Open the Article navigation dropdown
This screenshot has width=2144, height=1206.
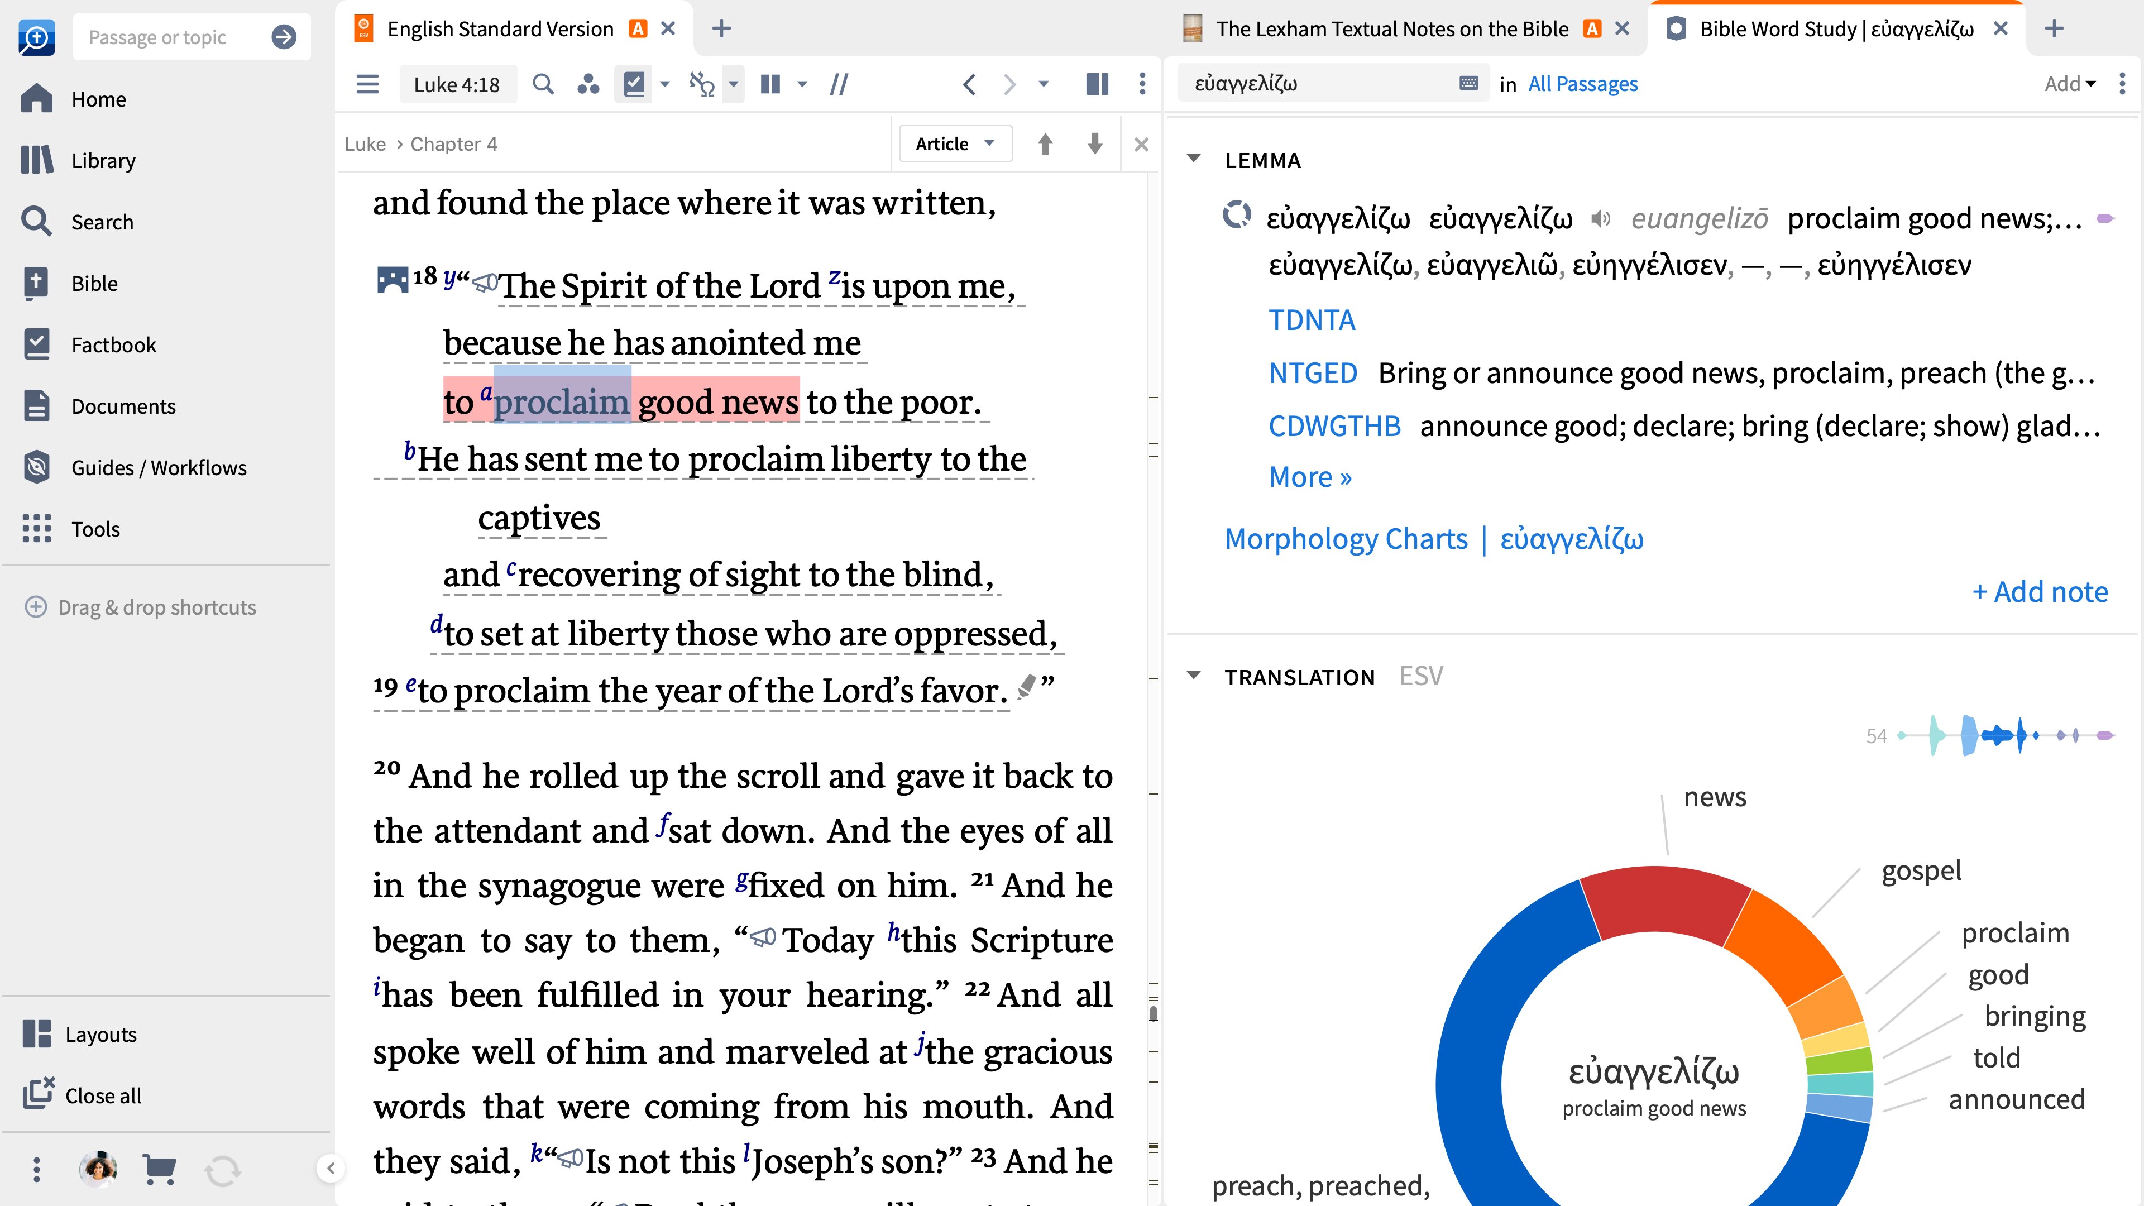point(955,144)
